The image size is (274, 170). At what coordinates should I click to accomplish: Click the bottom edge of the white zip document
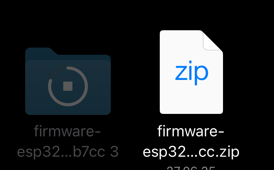click(x=191, y=113)
